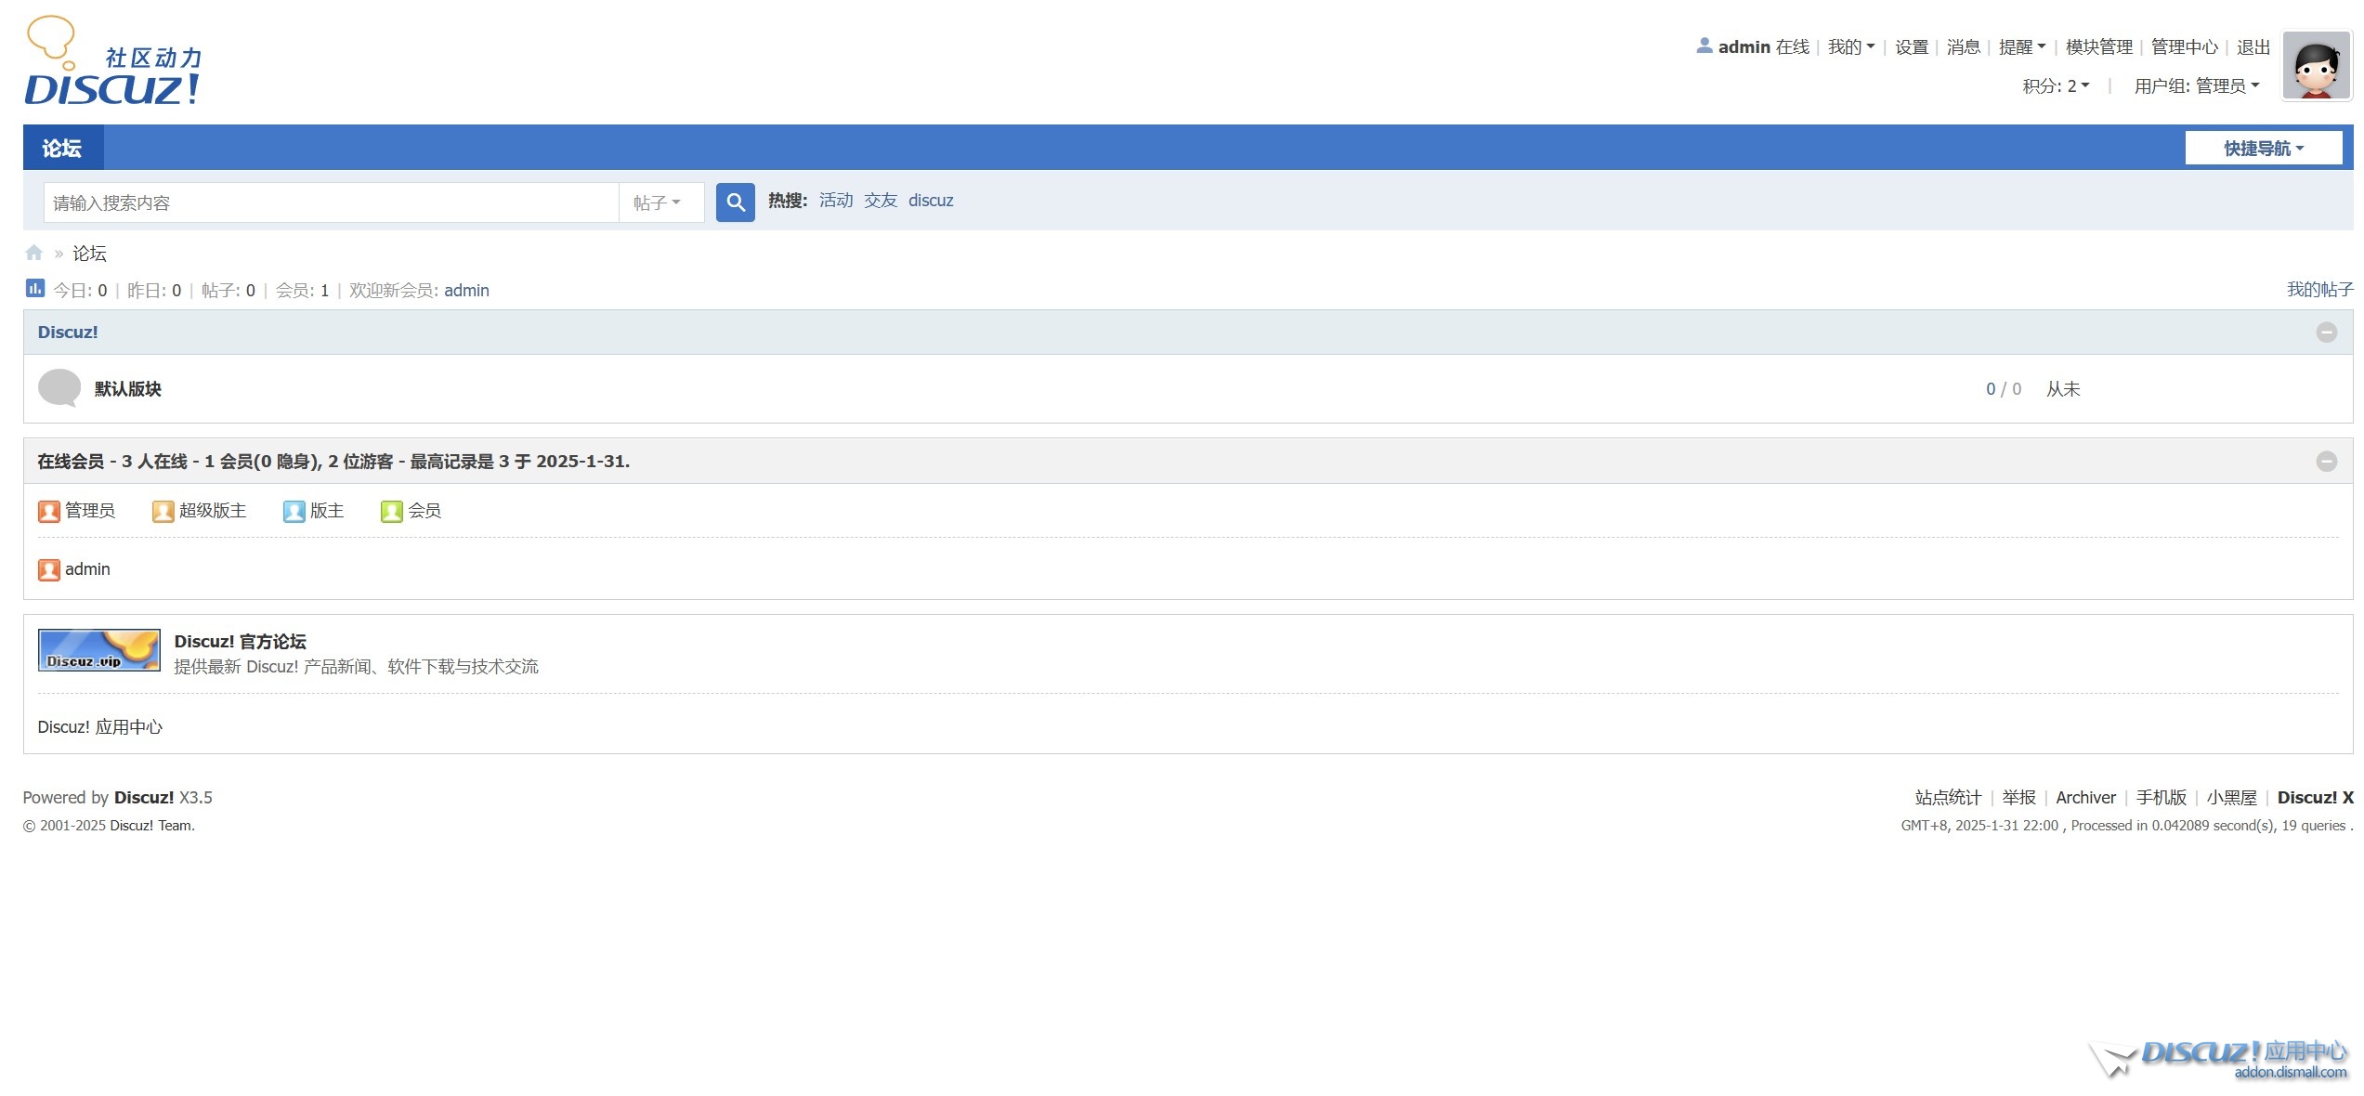The image size is (2364, 1096).
Task: Click the Discuz! logo at top left
Action: tap(113, 60)
